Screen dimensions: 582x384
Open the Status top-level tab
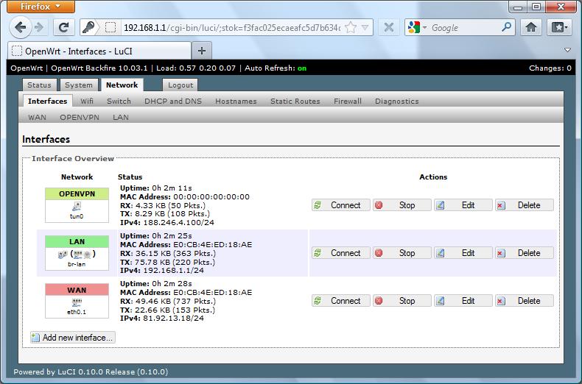point(39,85)
